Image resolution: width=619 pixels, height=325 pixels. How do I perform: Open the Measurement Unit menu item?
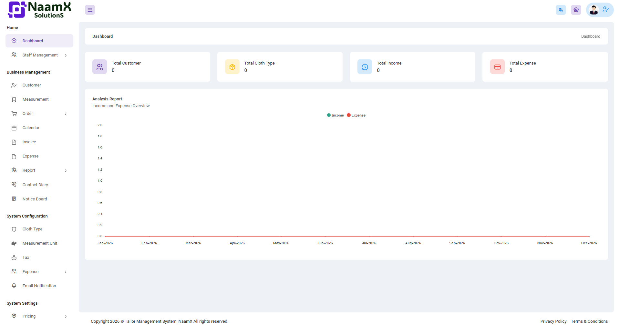click(39, 243)
